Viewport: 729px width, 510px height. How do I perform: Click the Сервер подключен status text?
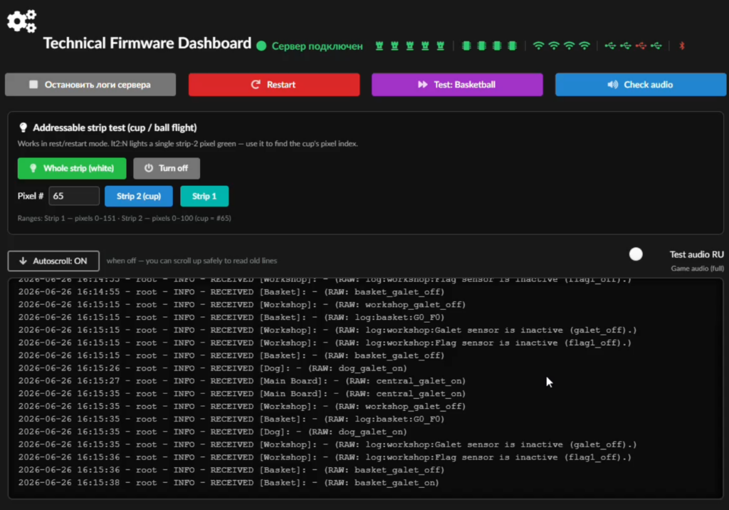pyautogui.click(x=317, y=46)
